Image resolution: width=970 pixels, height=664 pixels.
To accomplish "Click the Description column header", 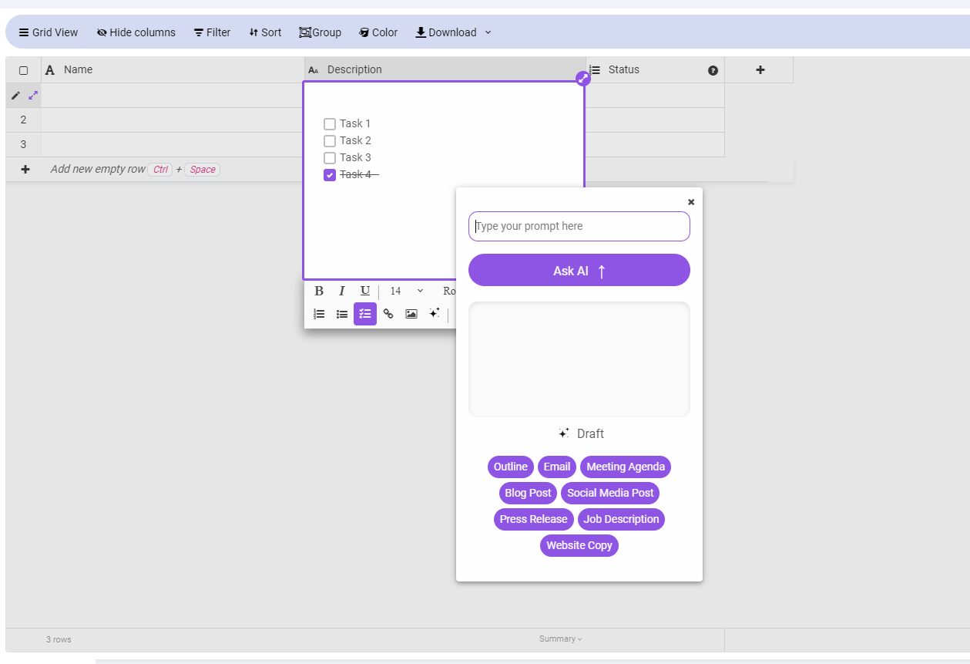I will (445, 69).
